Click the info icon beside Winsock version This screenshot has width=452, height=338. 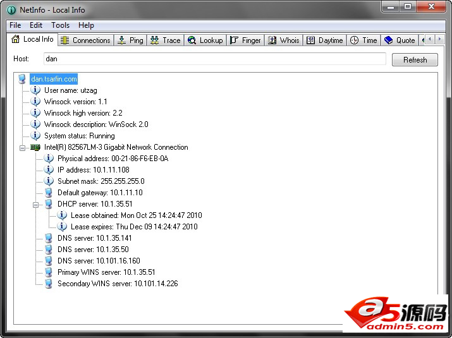coord(35,102)
